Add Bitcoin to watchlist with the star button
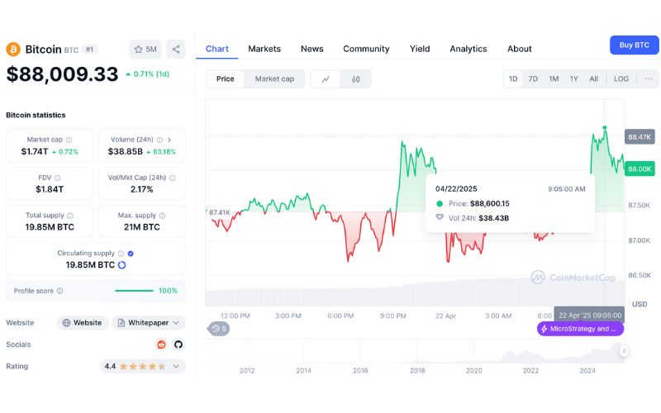 coord(145,50)
